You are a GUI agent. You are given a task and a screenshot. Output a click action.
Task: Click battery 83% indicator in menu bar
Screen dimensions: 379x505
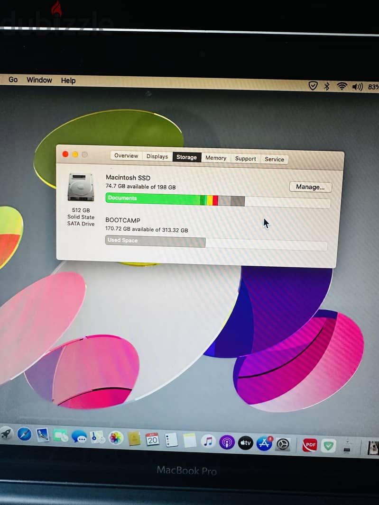(373, 87)
